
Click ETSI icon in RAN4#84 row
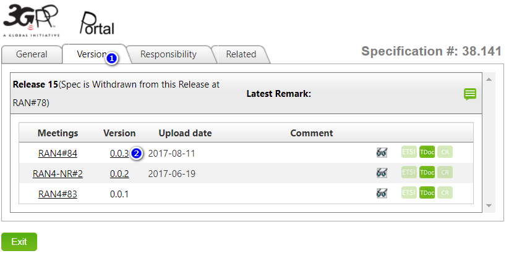[x=409, y=153]
